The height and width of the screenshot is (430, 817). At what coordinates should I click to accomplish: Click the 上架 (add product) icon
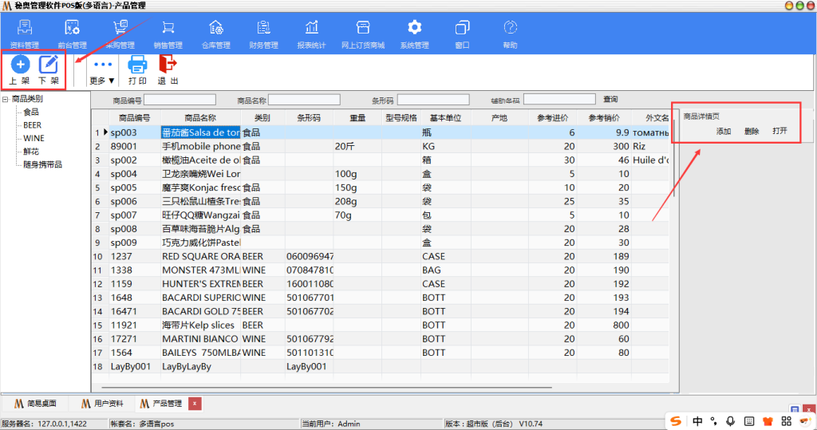[x=20, y=65]
